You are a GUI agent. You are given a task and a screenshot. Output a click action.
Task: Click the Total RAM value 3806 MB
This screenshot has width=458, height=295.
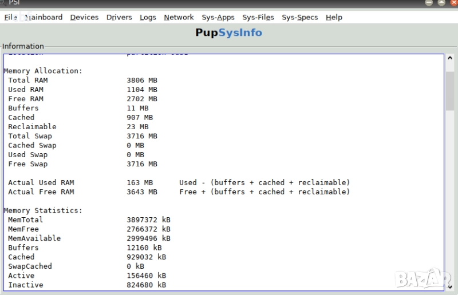(x=141, y=80)
